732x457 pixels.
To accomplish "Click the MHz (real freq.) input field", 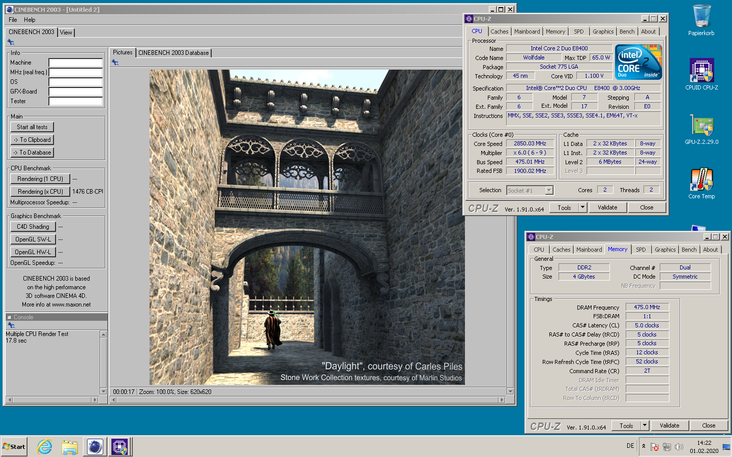I will 76,72.
